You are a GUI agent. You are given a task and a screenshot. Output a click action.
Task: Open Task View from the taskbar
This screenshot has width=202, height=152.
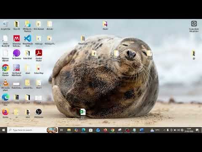[x=61, y=130]
